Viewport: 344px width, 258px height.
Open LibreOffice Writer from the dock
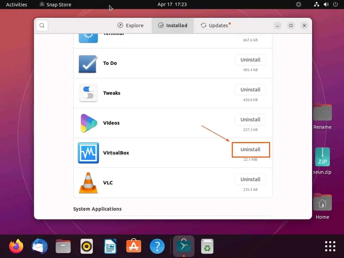[x=110, y=246]
